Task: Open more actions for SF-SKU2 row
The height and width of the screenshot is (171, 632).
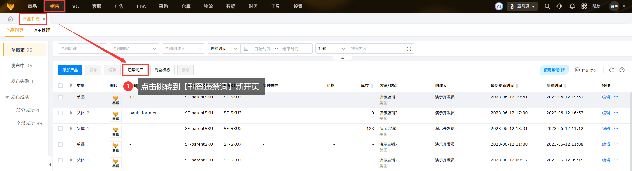Action: (x=616, y=97)
